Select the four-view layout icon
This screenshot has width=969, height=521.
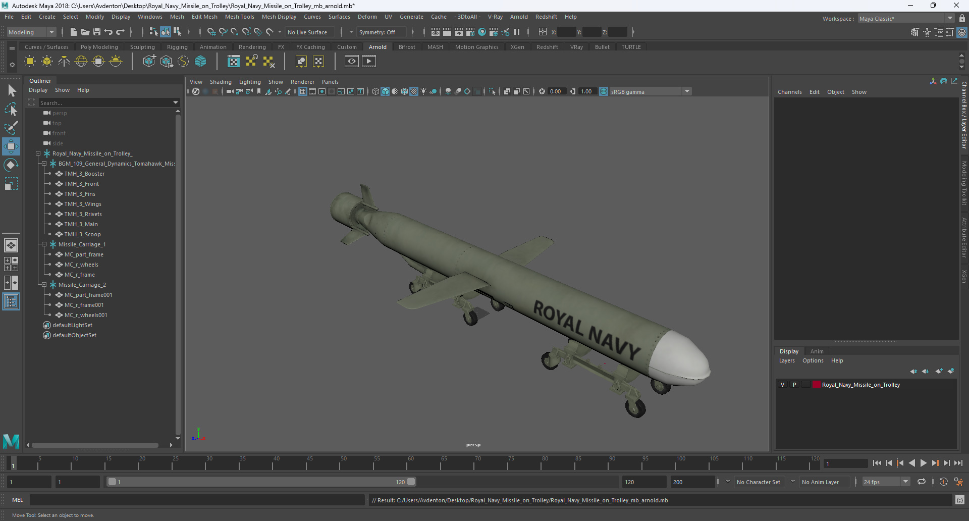click(11, 264)
